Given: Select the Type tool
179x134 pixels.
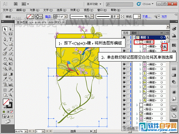Looking at the screenshot, I should (11, 39).
